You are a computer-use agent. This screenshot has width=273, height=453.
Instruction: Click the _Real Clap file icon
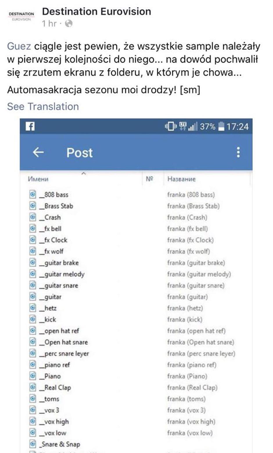(33, 387)
